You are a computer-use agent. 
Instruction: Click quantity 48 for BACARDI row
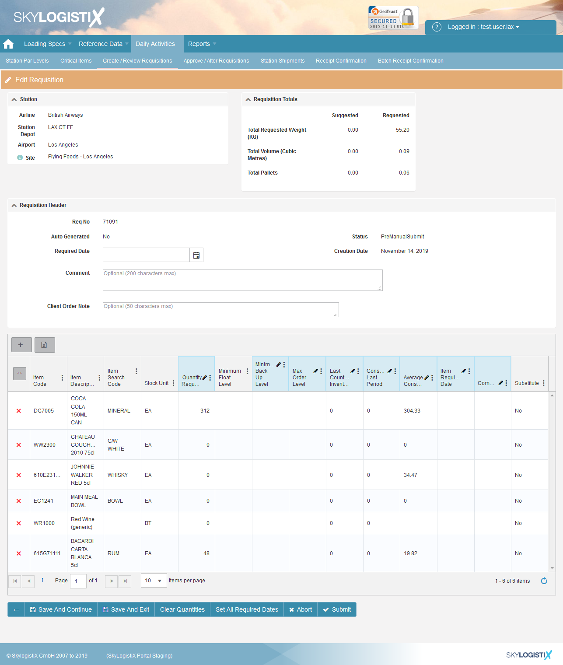(x=196, y=553)
